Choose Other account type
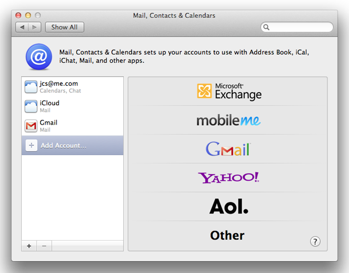The width and height of the screenshot is (349, 273). pos(227,235)
